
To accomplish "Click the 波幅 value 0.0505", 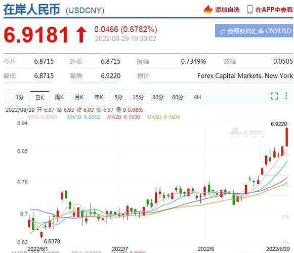I will click(283, 61).
